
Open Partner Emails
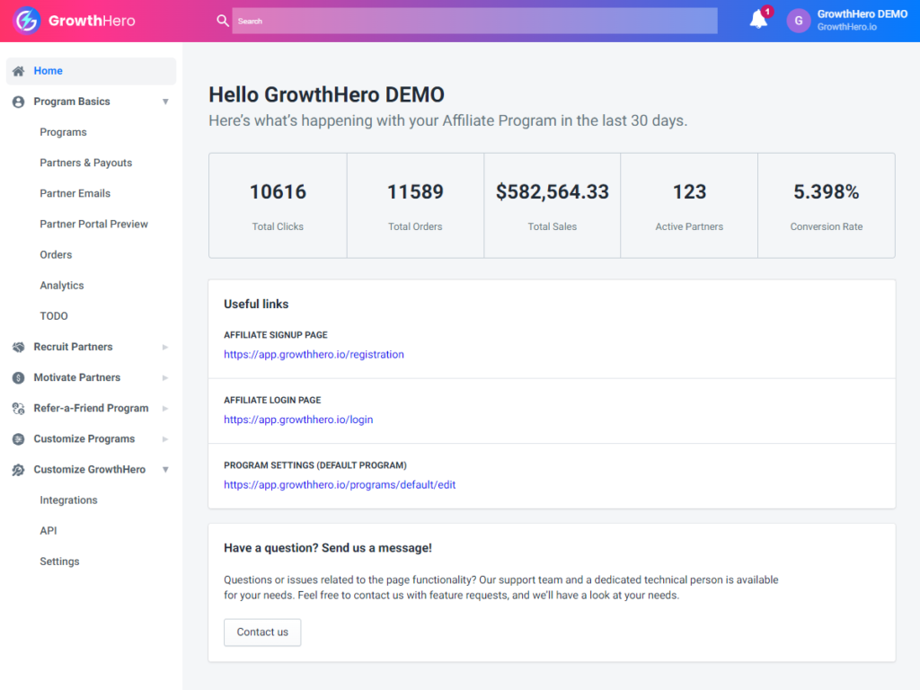[x=75, y=193]
